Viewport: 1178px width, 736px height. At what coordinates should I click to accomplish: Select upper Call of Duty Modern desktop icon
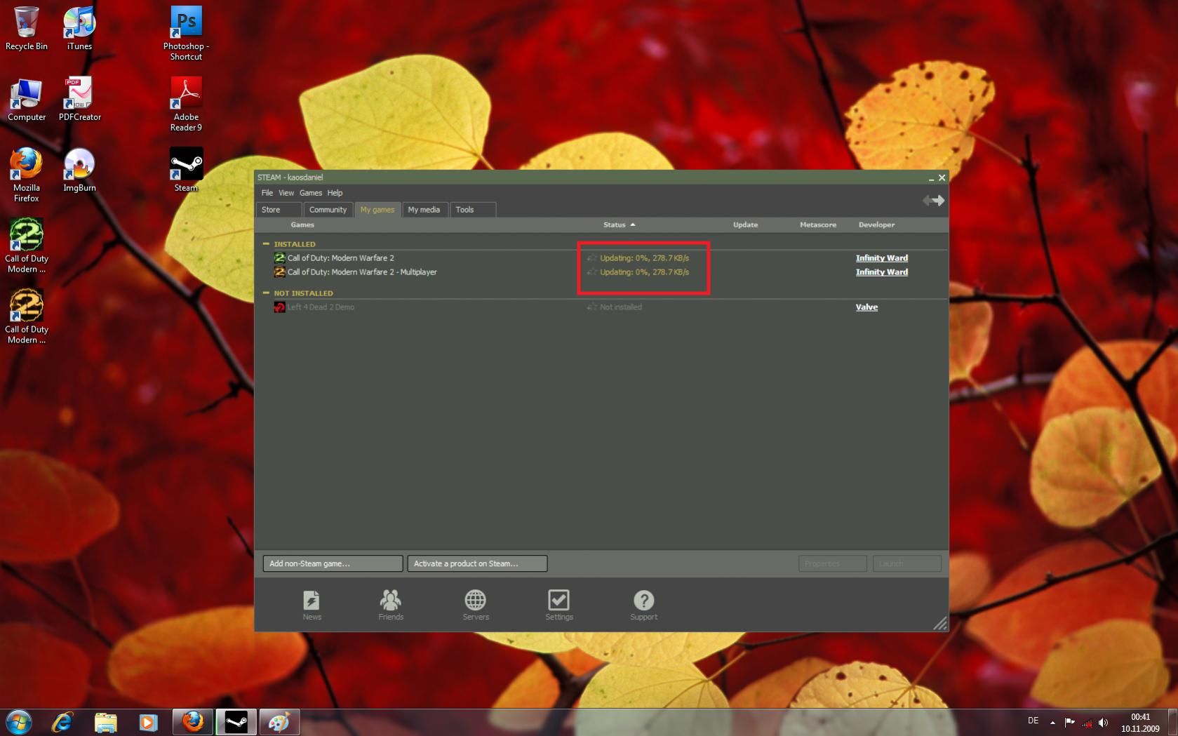pyautogui.click(x=27, y=246)
